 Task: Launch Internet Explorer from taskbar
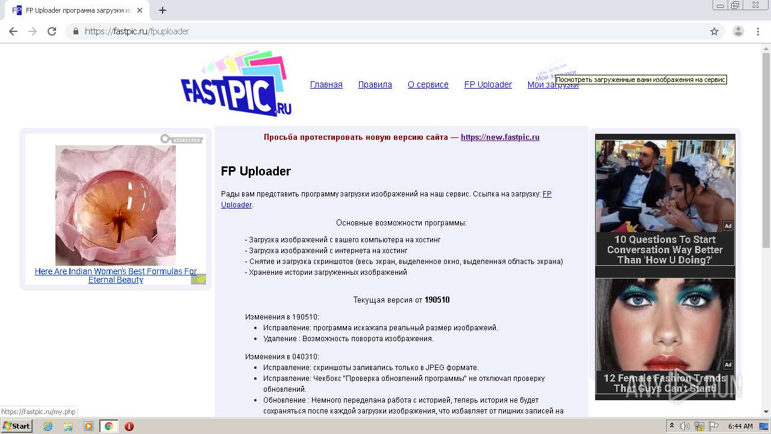pos(48,426)
